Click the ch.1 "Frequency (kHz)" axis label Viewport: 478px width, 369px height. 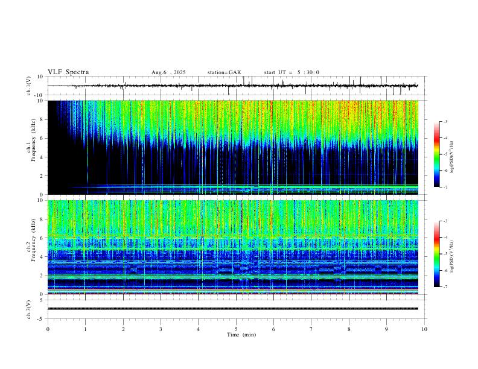coord(33,140)
